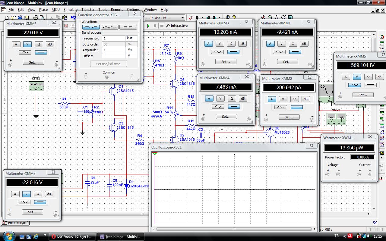Expand the In-Use List dropdown

(x=182, y=18)
